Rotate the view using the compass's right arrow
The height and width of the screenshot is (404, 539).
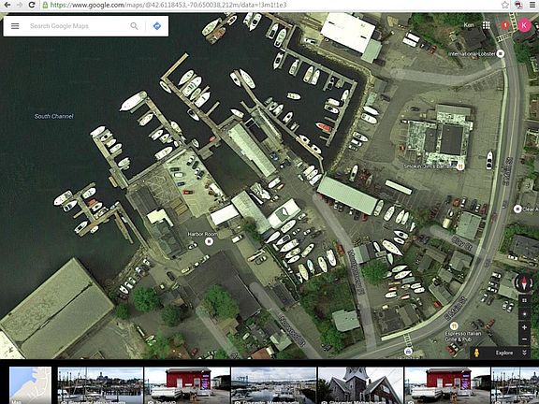pos(532,283)
